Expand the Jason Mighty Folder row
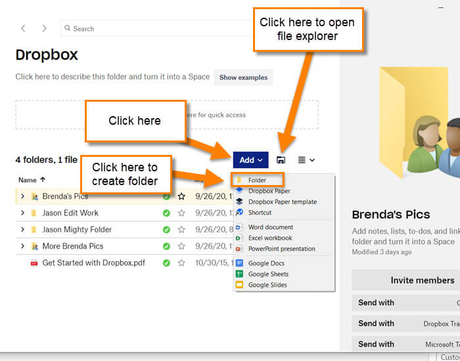The height and width of the screenshot is (361, 460). tap(22, 230)
